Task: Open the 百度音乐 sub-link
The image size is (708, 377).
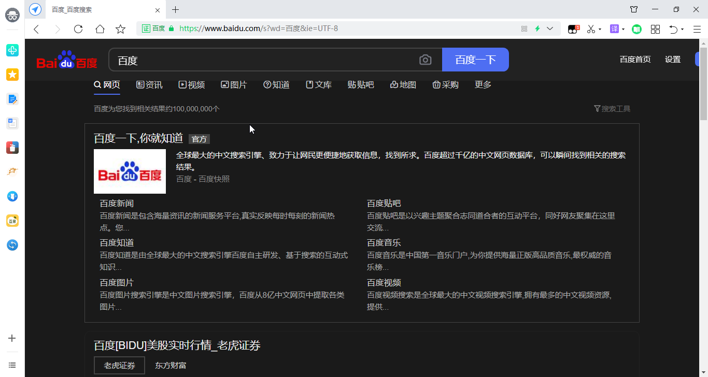Action: (x=384, y=243)
